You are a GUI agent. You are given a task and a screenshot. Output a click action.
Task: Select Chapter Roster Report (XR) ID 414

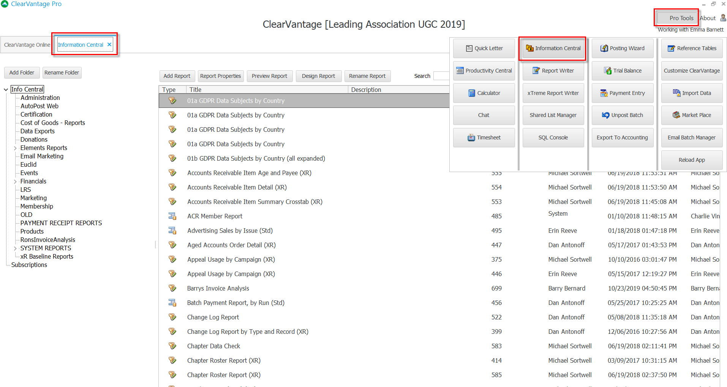(439, 360)
